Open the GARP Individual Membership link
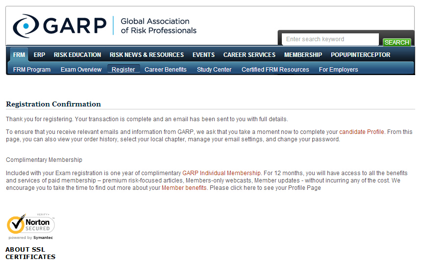 tap(222, 173)
